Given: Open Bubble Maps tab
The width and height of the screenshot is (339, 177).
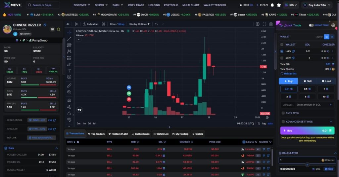Looking at the screenshot, I should point(141,134).
